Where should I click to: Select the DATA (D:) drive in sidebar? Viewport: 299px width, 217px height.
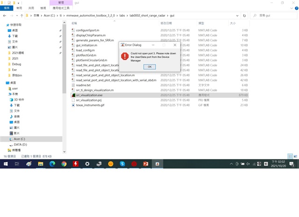point(20,145)
